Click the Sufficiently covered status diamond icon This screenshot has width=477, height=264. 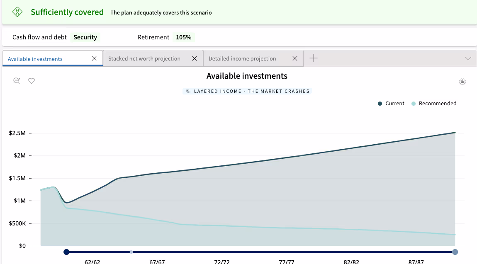click(x=17, y=12)
